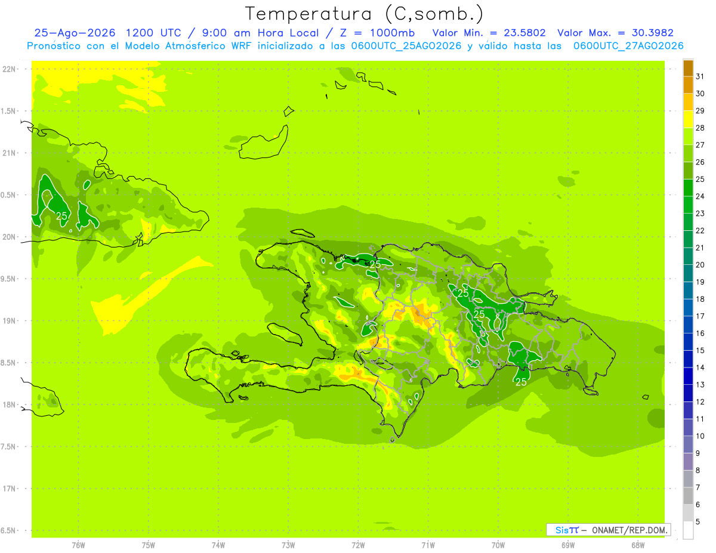Pick the orange legend swatch between 30 and 31
This screenshot has width=716, height=553.
pos(688,85)
